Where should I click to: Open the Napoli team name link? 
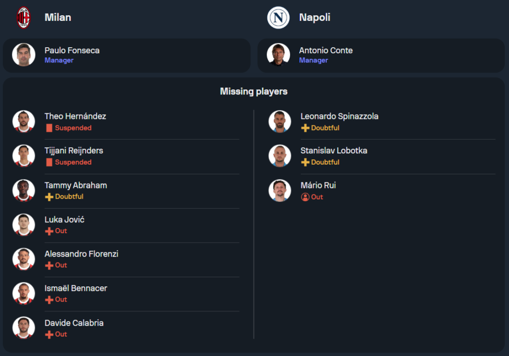coord(315,17)
